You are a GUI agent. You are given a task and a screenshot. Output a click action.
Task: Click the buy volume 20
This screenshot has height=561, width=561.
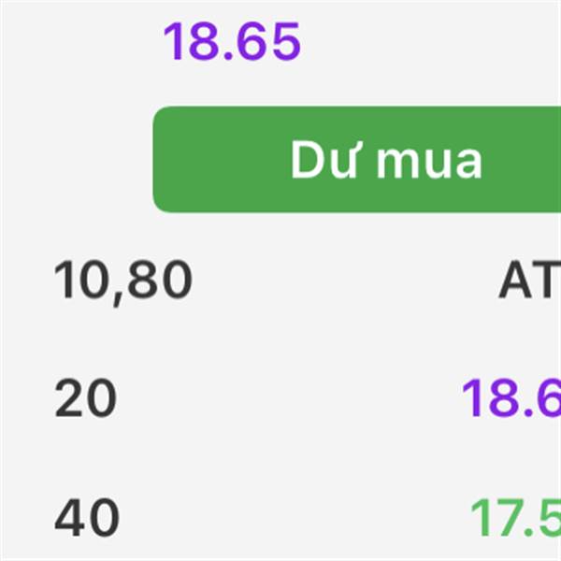click(85, 398)
